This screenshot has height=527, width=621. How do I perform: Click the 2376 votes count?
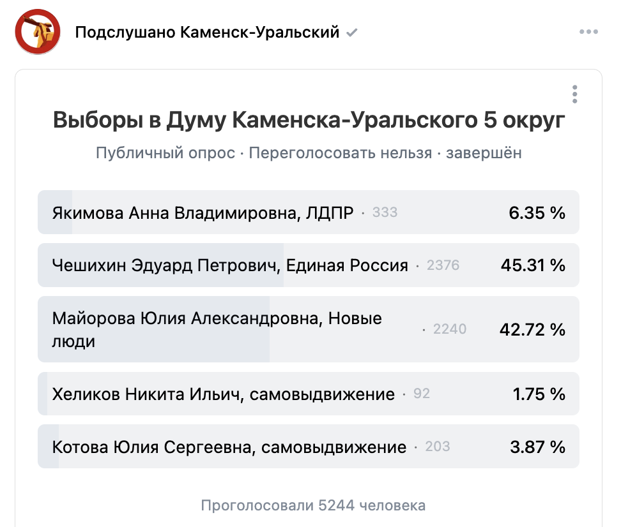443,265
